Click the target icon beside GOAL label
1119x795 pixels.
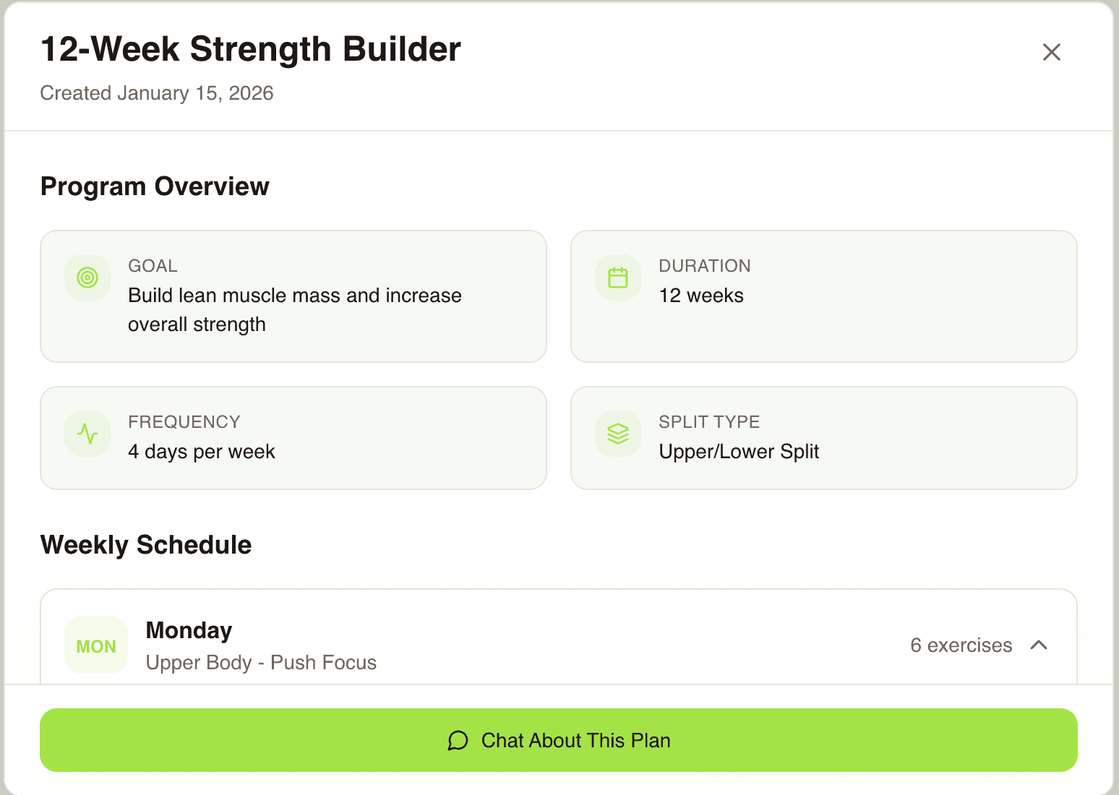(87, 278)
